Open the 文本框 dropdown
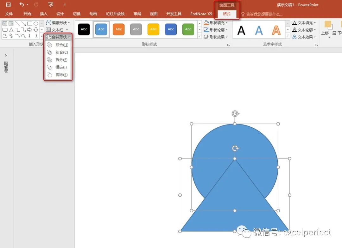Screen dimensions: 342x248 point(57,30)
